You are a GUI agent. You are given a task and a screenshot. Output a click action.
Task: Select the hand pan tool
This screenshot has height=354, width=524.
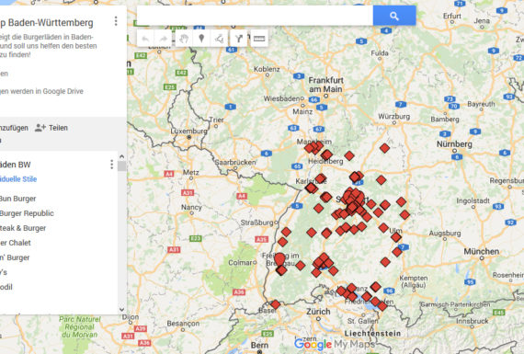tap(184, 39)
